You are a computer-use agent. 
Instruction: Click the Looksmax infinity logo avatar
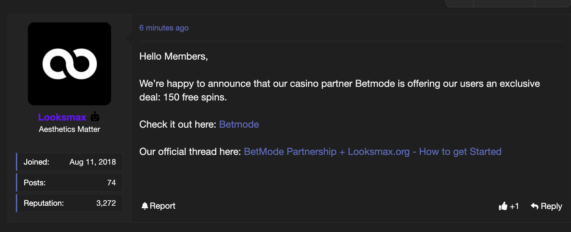tap(70, 64)
